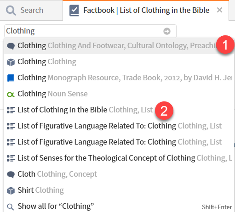
Task: Select List of Clothing in the Bible
Action: 119,110
